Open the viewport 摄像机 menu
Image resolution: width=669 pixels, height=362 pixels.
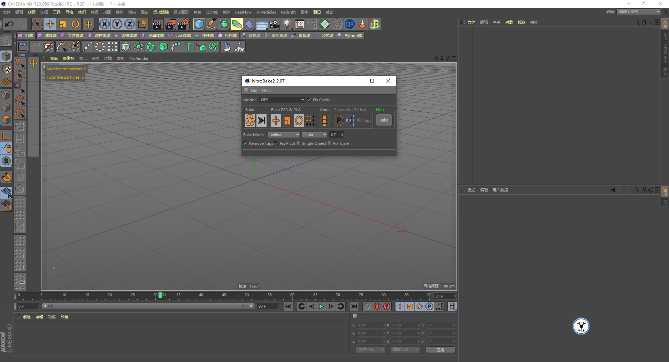tap(68, 58)
